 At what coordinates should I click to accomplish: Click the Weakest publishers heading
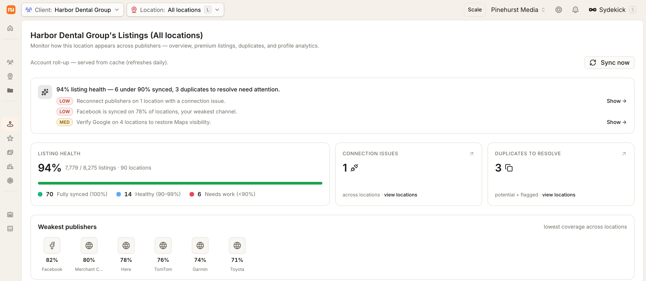pos(67,227)
